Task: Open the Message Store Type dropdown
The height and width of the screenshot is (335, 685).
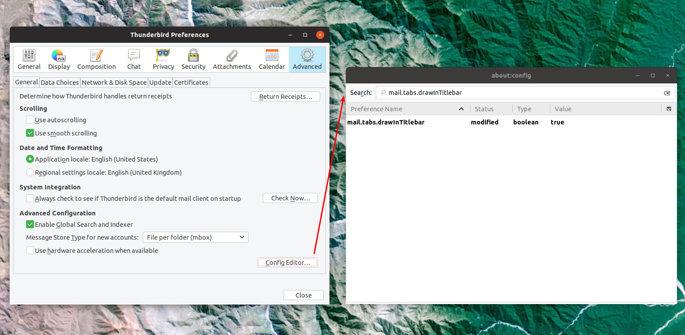Action: (196, 237)
